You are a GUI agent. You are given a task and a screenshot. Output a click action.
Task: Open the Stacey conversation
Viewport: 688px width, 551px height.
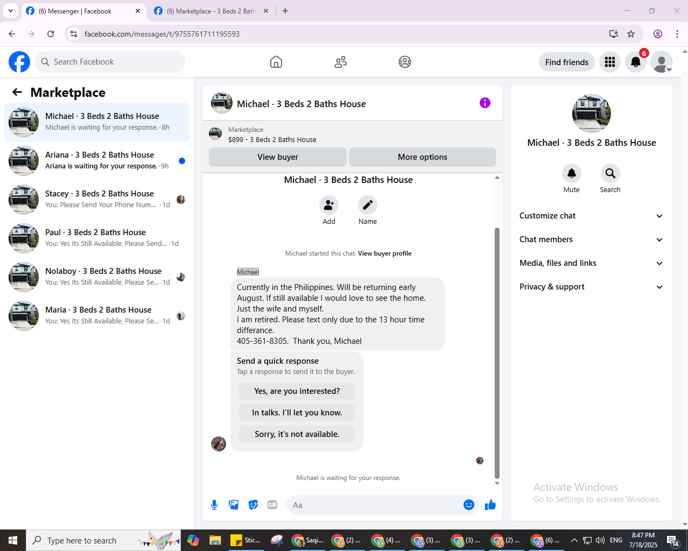[x=97, y=200]
